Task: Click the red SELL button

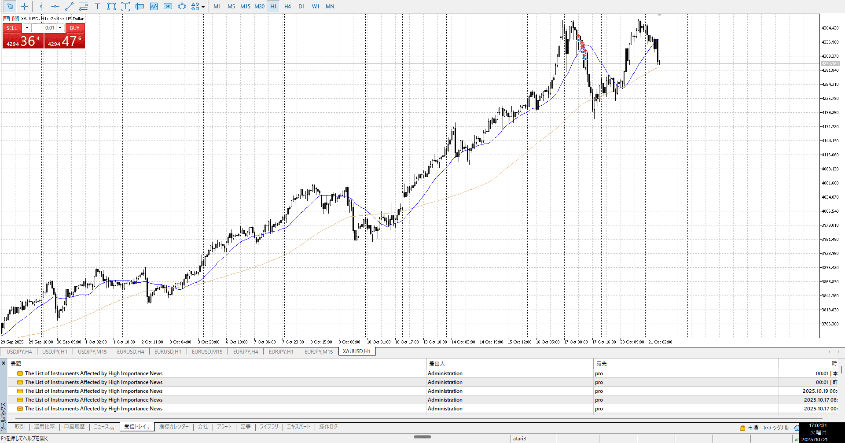Action: tap(12, 28)
